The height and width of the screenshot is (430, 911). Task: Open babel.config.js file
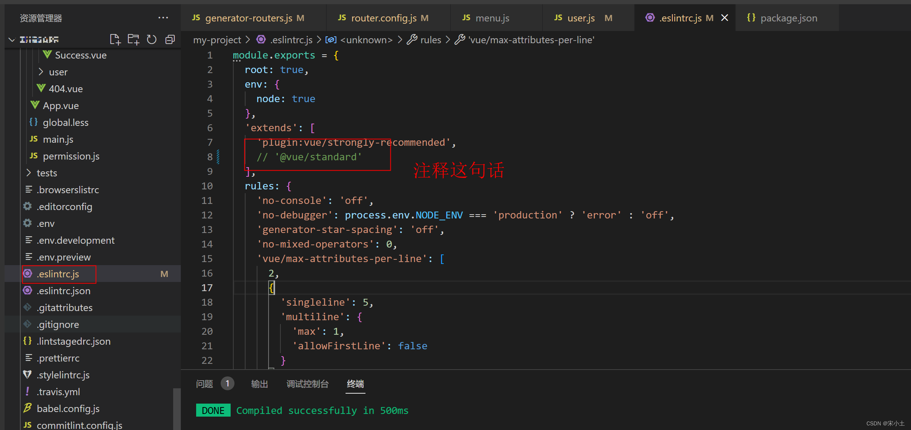coord(68,409)
